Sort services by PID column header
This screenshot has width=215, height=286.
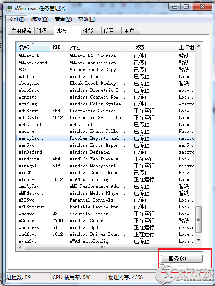point(59,47)
